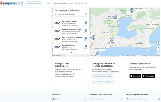Go to Pontos de venda

coord(61,3)
